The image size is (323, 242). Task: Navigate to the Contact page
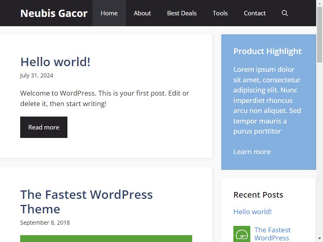pyautogui.click(x=255, y=13)
